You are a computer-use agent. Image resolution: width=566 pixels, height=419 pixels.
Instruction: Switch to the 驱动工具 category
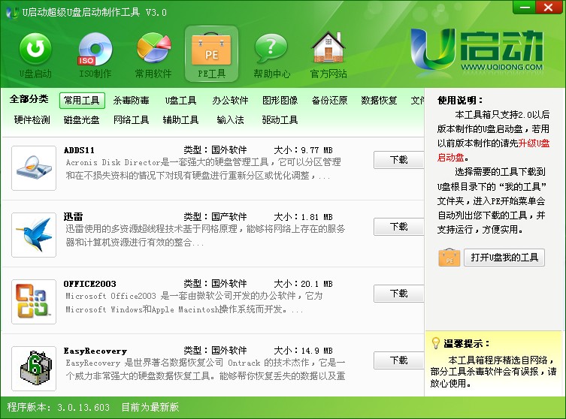(x=280, y=119)
